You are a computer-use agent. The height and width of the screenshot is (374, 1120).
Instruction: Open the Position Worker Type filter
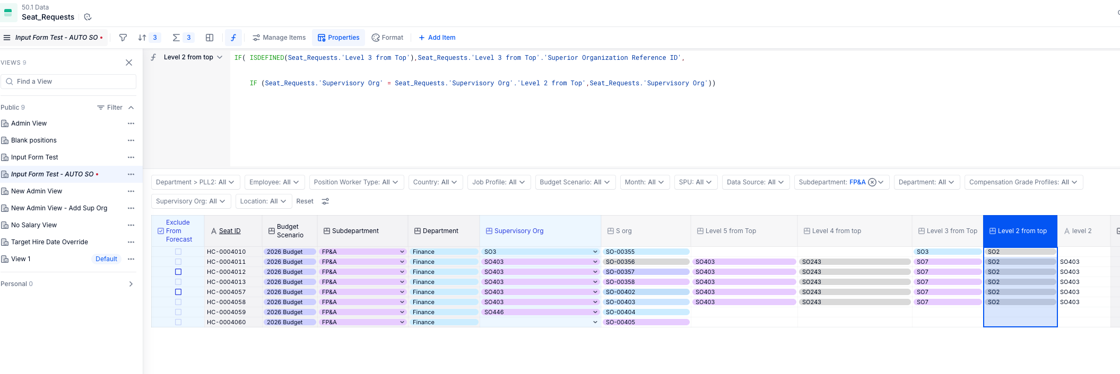click(357, 182)
